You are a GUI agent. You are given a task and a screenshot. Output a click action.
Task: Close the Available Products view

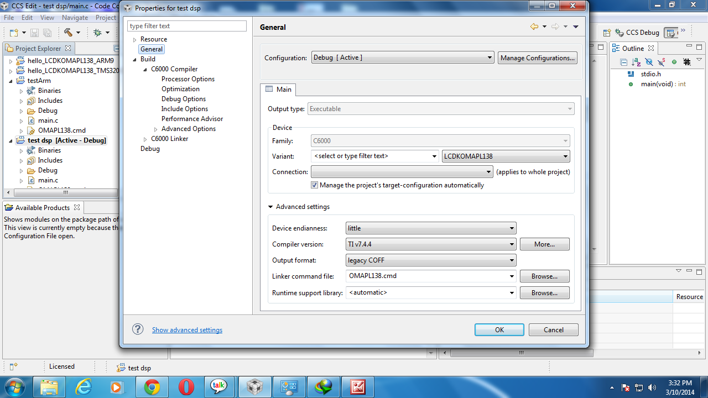pyautogui.click(x=77, y=207)
